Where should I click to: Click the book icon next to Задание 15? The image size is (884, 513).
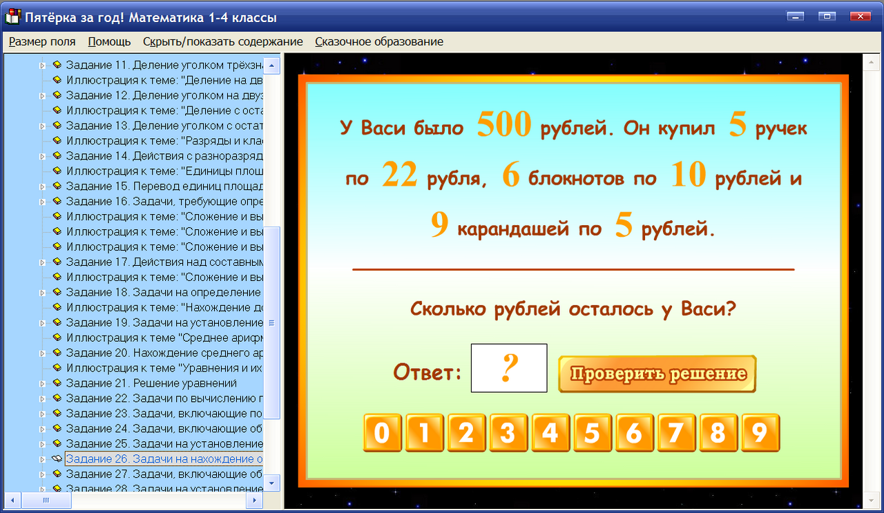click(x=57, y=186)
